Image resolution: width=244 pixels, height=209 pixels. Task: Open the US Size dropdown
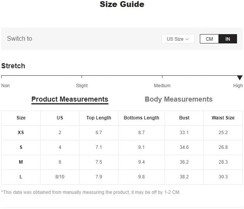pyautogui.click(x=177, y=39)
